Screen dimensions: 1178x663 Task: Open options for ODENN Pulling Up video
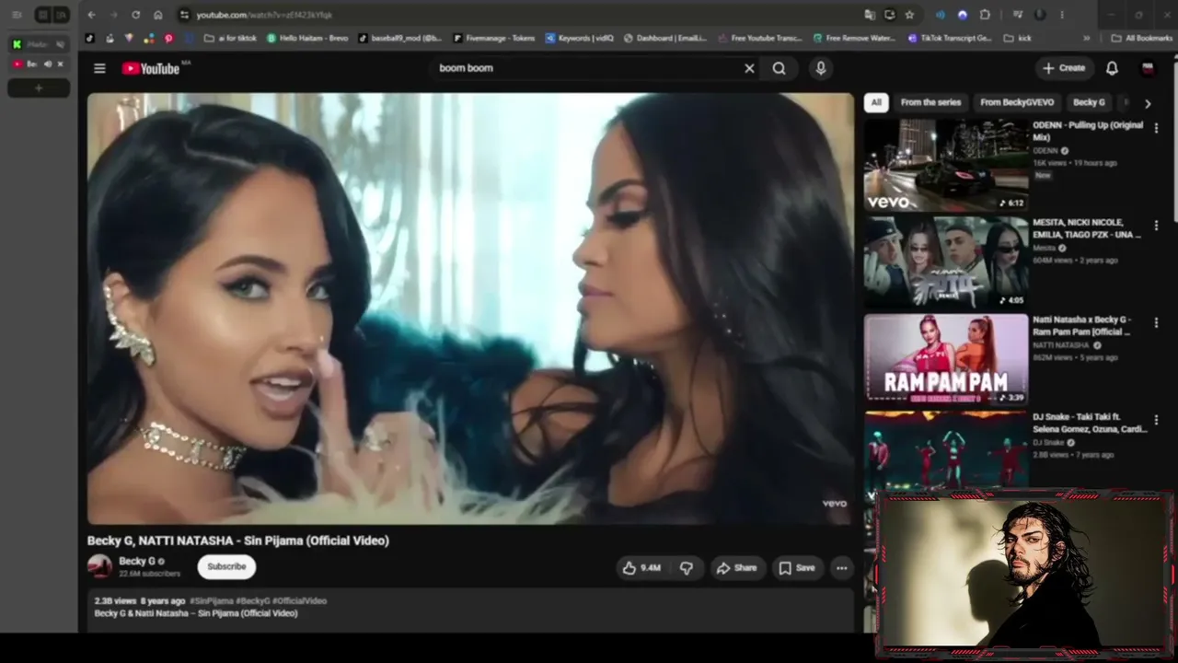[1156, 128]
